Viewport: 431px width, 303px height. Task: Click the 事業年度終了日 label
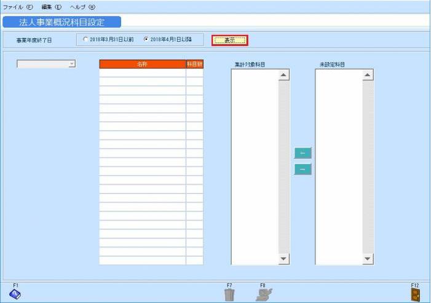[34, 41]
